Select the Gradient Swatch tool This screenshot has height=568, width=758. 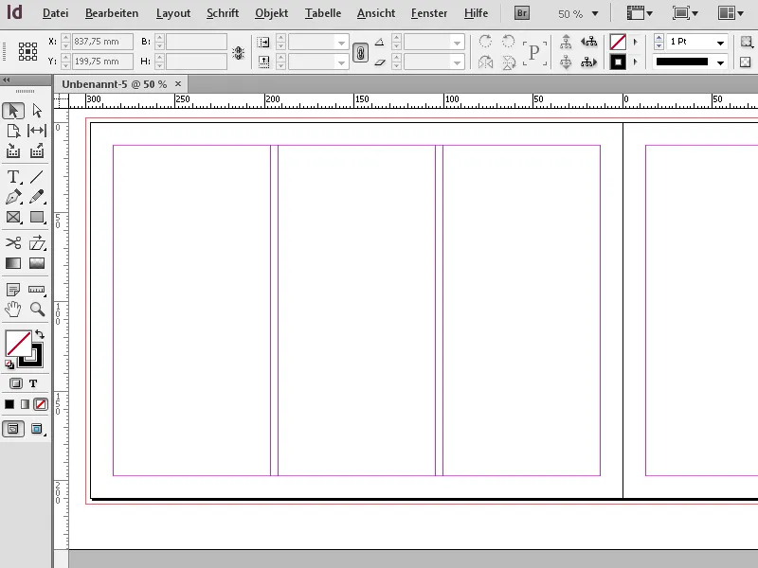point(13,263)
